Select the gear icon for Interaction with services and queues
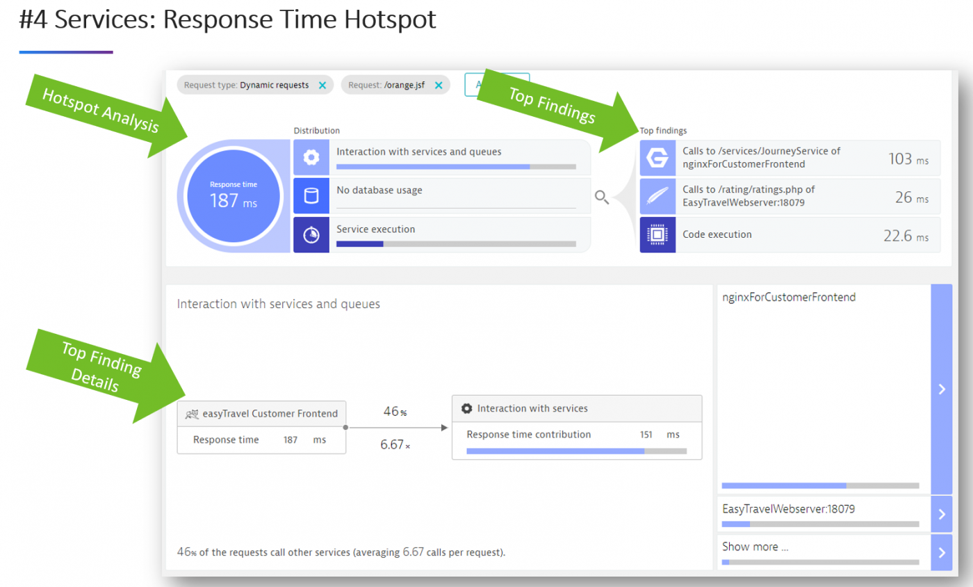This screenshot has height=587, width=973. point(311,157)
